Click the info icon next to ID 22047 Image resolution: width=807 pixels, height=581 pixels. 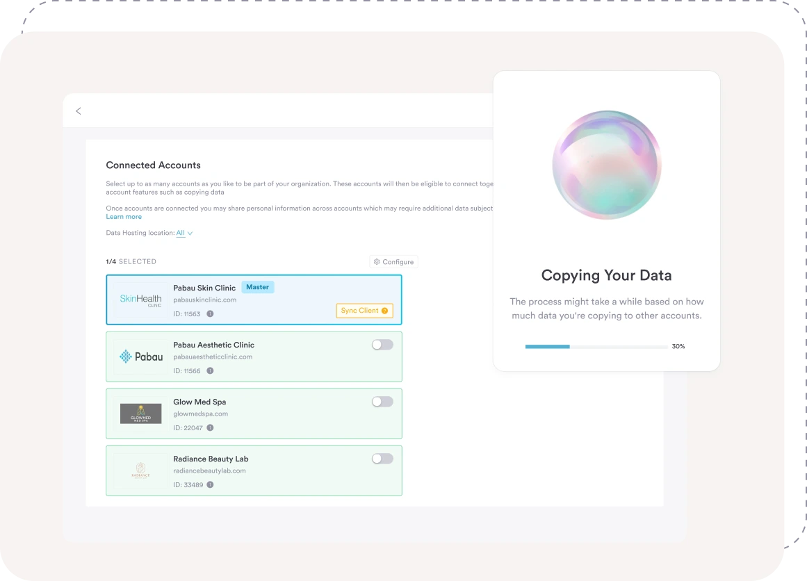(x=210, y=428)
